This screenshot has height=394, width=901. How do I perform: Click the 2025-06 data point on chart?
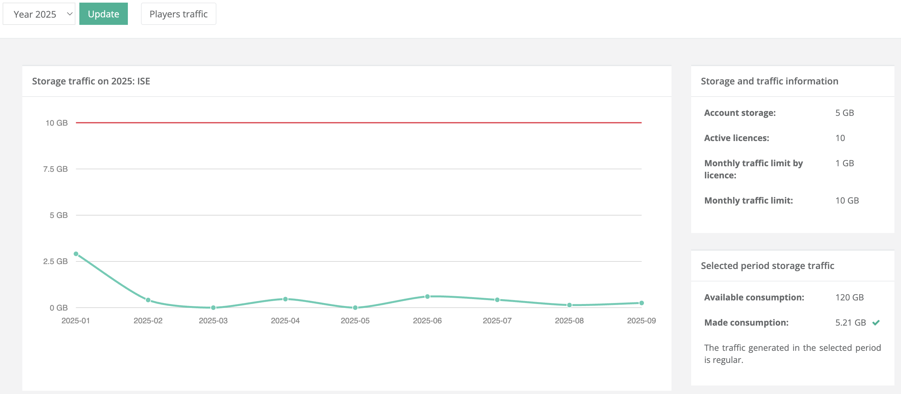427,296
